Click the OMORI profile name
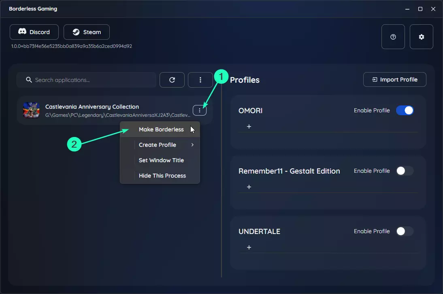Image resolution: width=443 pixels, height=294 pixels. coord(250,111)
